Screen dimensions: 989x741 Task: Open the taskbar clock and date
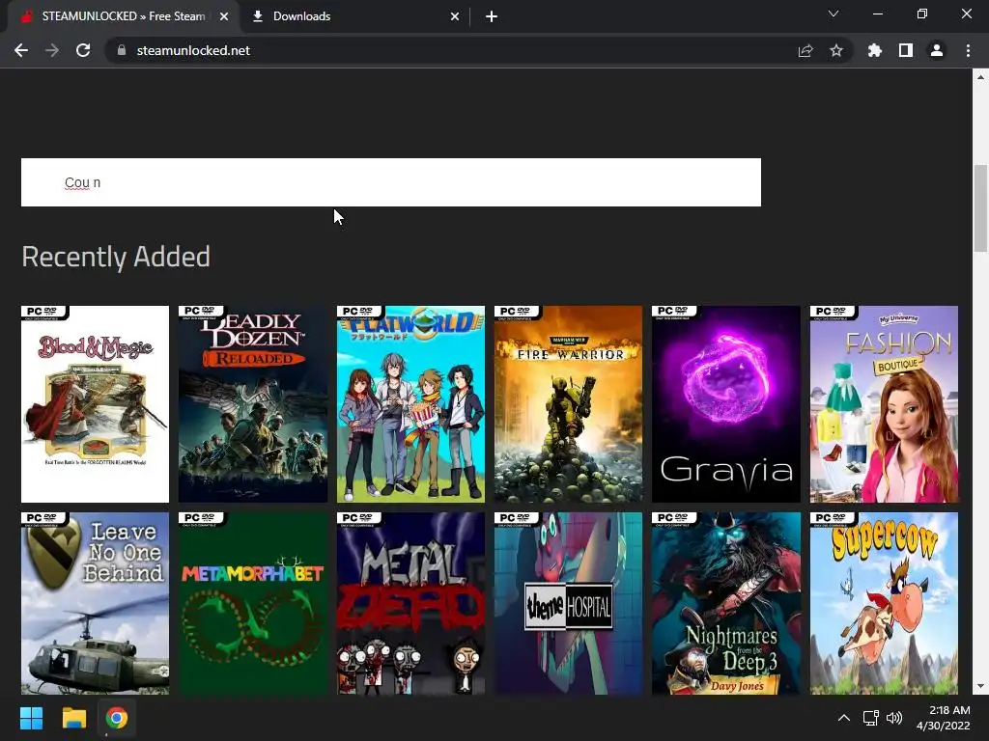tap(943, 718)
